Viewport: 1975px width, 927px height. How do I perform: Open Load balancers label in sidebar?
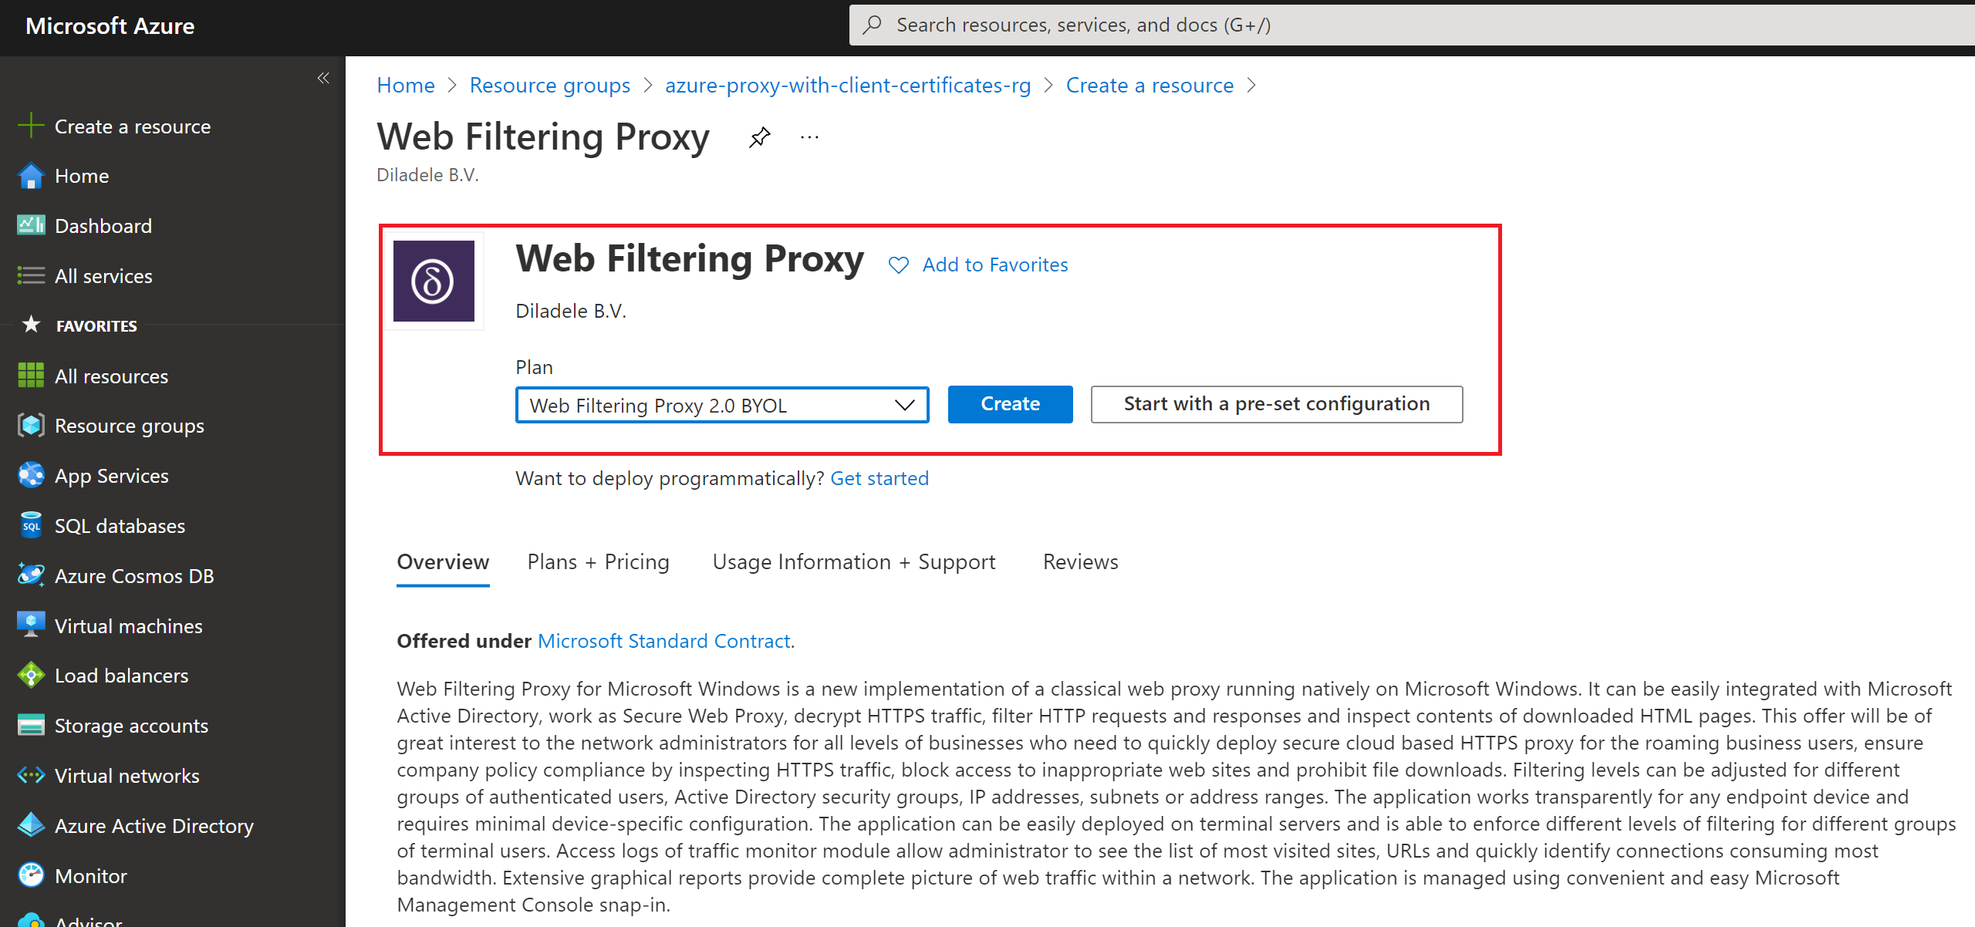[x=121, y=676]
